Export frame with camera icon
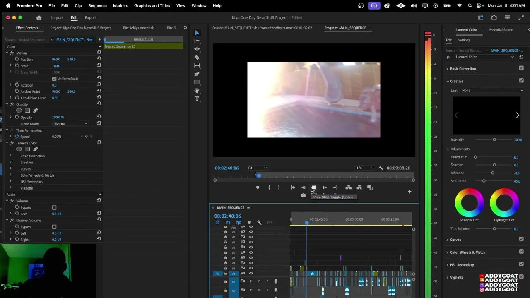 pyautogui.click(x=303, y=195)
